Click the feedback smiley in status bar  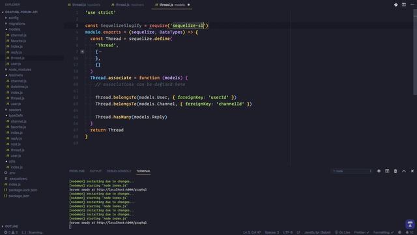[x=399, y=232]
